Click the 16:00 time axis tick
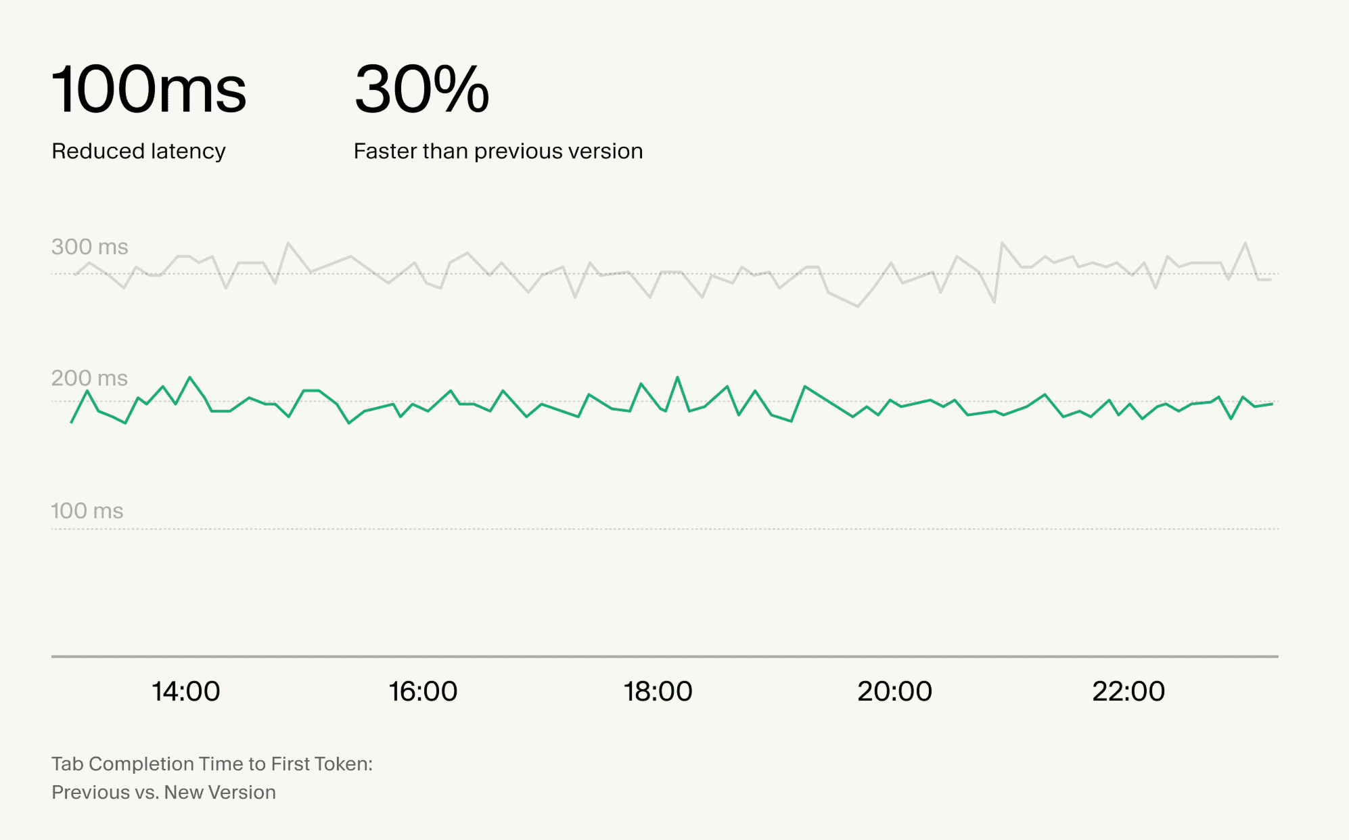Image resolution: width=1349 pixels, height=840 pixels. (x=423, y=691)
